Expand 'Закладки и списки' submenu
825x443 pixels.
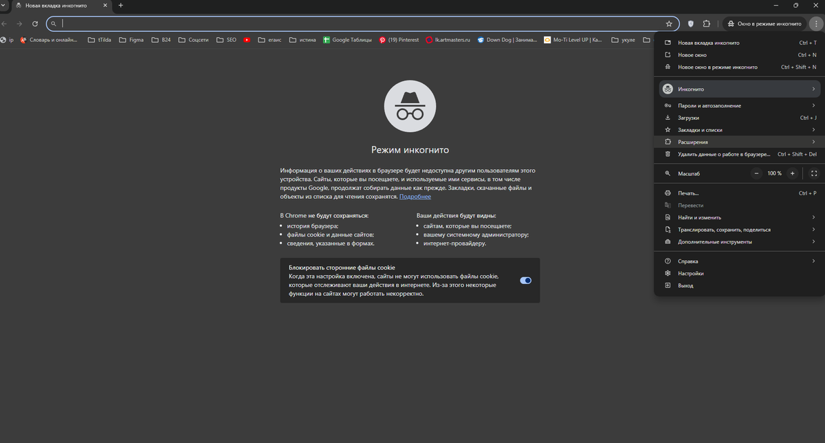pos(740,130)
